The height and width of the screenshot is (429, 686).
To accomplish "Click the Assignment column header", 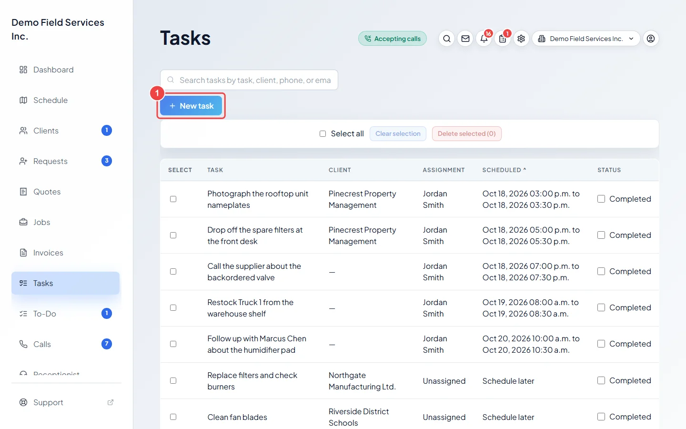I will click(x=444, y=170).
